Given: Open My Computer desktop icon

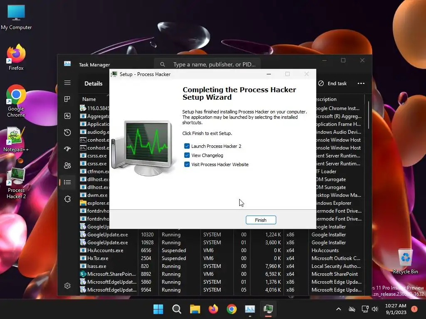Looking at the screenshot, I should pyautogui.click(x=16, y=17).
